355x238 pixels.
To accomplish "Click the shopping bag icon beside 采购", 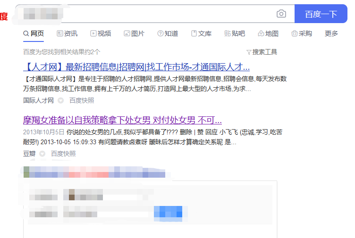I will tap(294, 33).
